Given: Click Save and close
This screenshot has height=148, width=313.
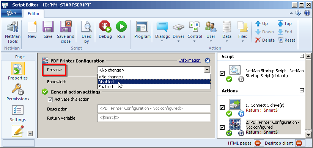Looking at the screenshot, I should click(66, 32).
